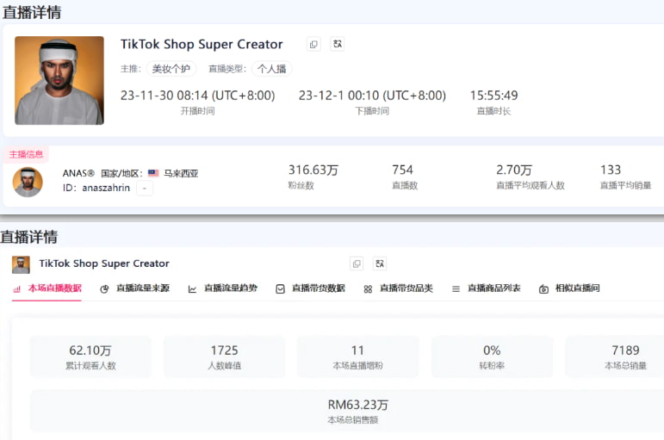Click the camera icon beside 相似直播间
Image resolution: width=664 pixels, height=440 pixels.
(x=543, y=289)
